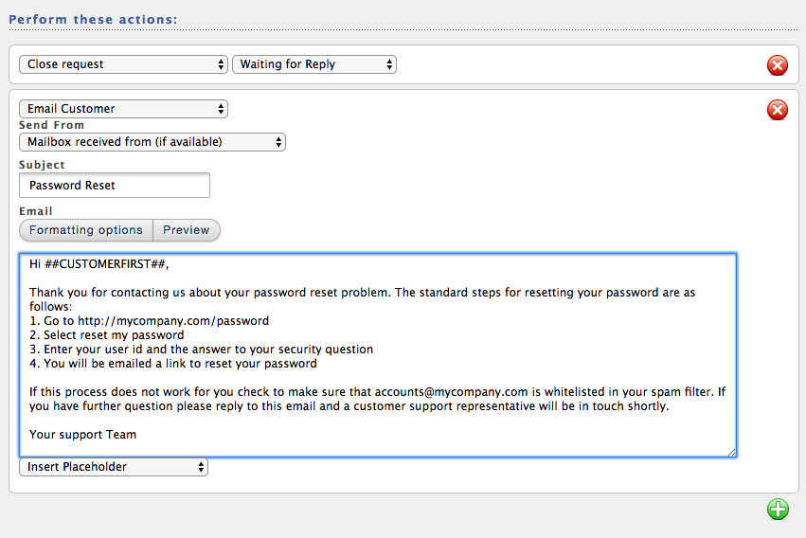Click the Send From label
The image size is (806, 538).
(x=51, y=125)
